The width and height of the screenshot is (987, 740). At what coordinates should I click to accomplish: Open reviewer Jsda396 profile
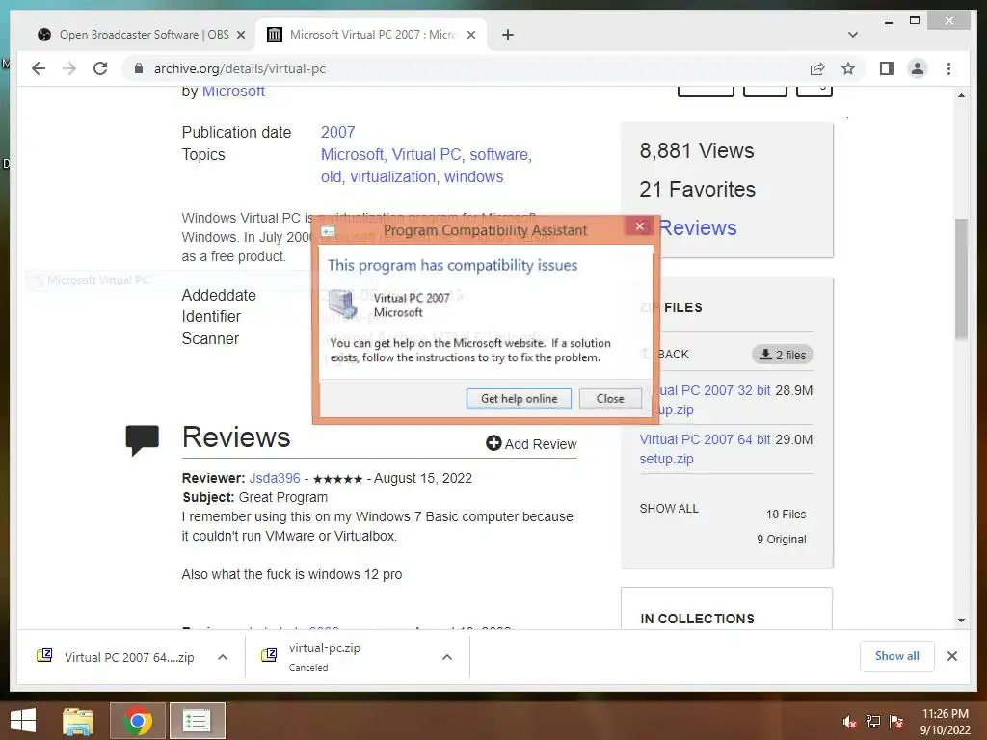275,478
